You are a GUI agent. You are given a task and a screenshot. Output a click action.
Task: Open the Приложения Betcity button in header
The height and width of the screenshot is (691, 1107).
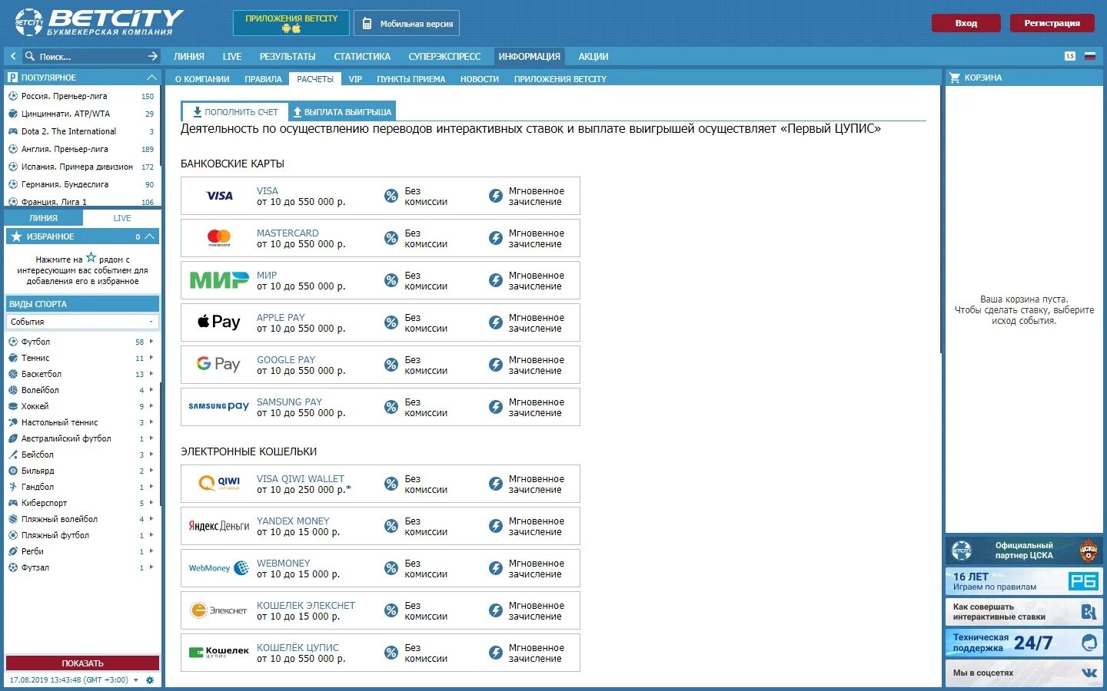pyautogui.click(x=291, y=23)
